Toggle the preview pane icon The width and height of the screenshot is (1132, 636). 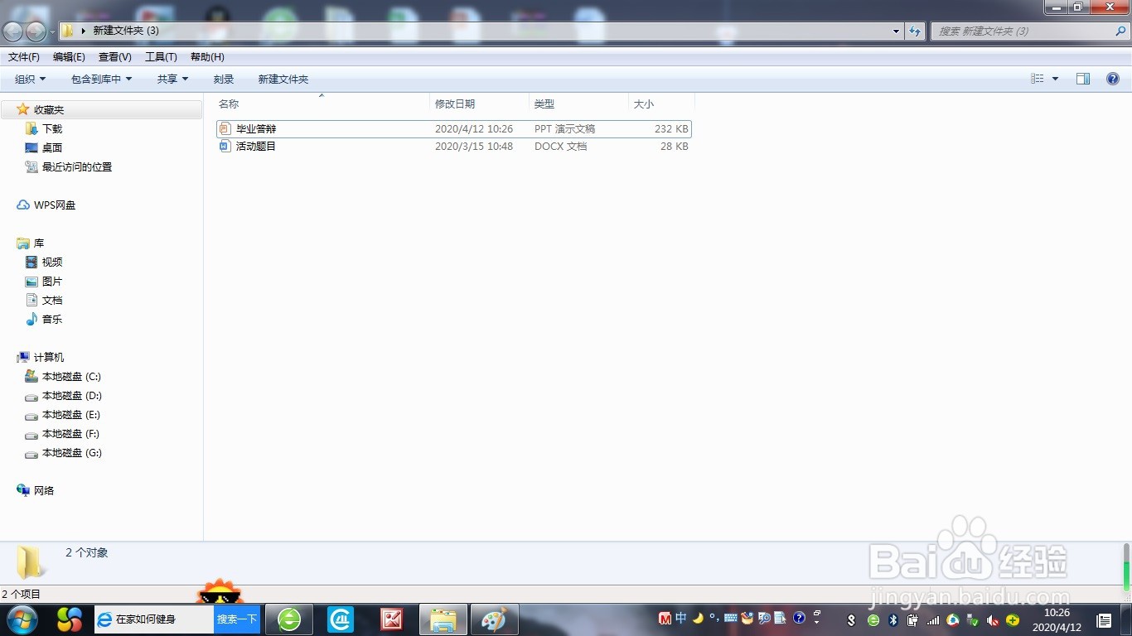(x=1083, y=79)
